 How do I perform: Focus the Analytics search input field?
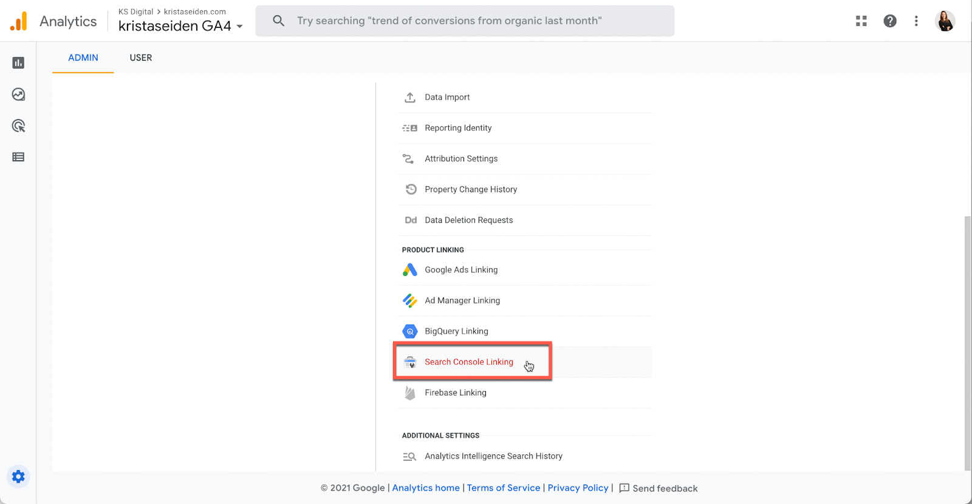[x=465, y=21]
